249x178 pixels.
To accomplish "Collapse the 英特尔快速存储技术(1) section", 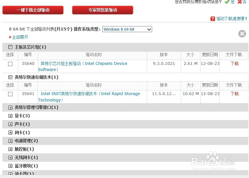I will tap(10, 77).
